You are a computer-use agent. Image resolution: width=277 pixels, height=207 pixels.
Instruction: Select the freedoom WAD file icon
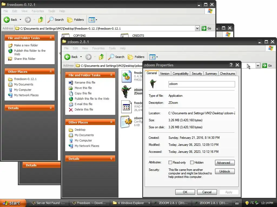click(127, 107)
